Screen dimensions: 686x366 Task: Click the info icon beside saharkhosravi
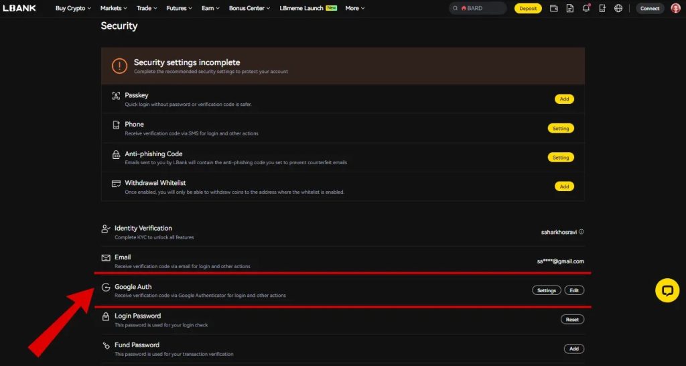(x=581, y=232)
